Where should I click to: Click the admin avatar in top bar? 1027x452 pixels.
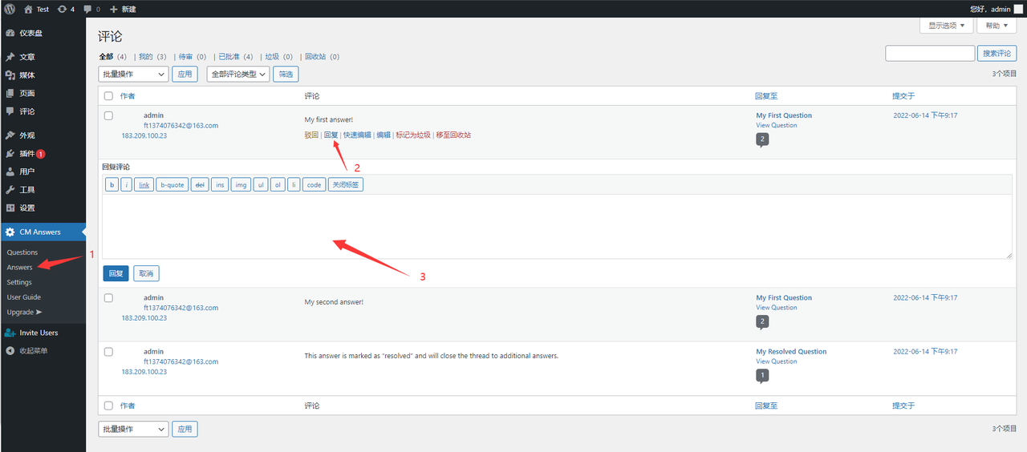click(x=1019, y=9)
